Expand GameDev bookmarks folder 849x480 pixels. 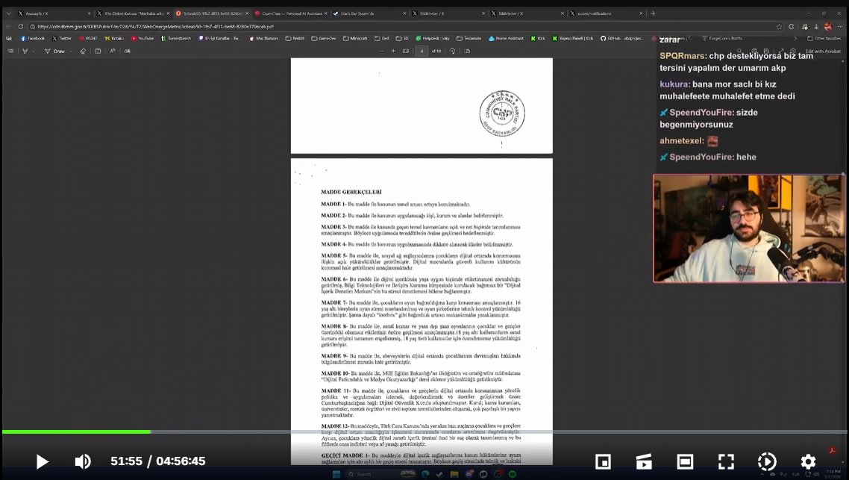[x=323, y=39]
